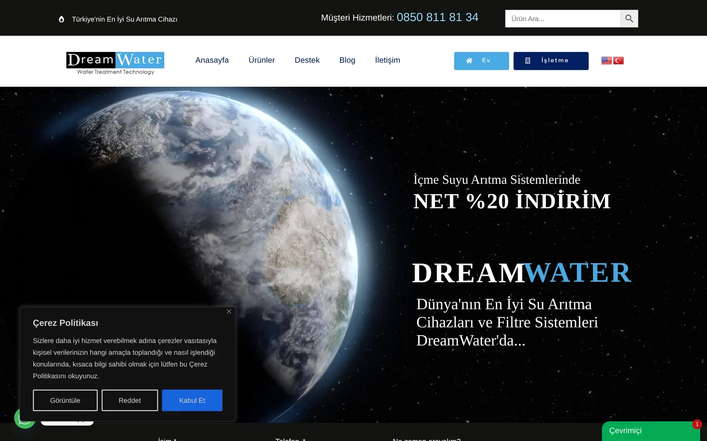Close the Çerez Politikası popup
707x441 pixels.
(229, 312)
